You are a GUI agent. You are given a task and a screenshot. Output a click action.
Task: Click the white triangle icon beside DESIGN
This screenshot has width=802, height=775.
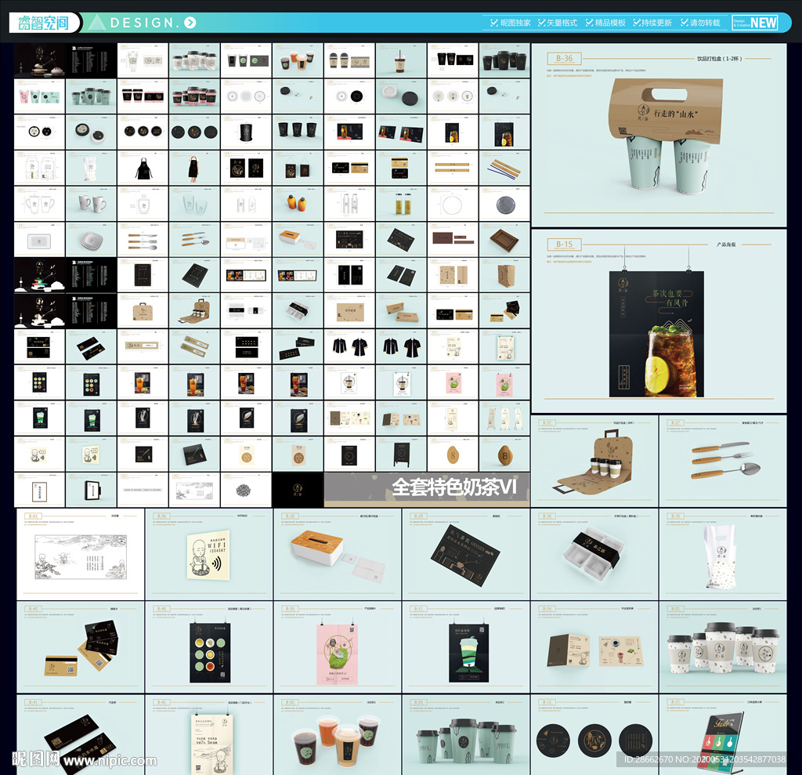[97, 23]
